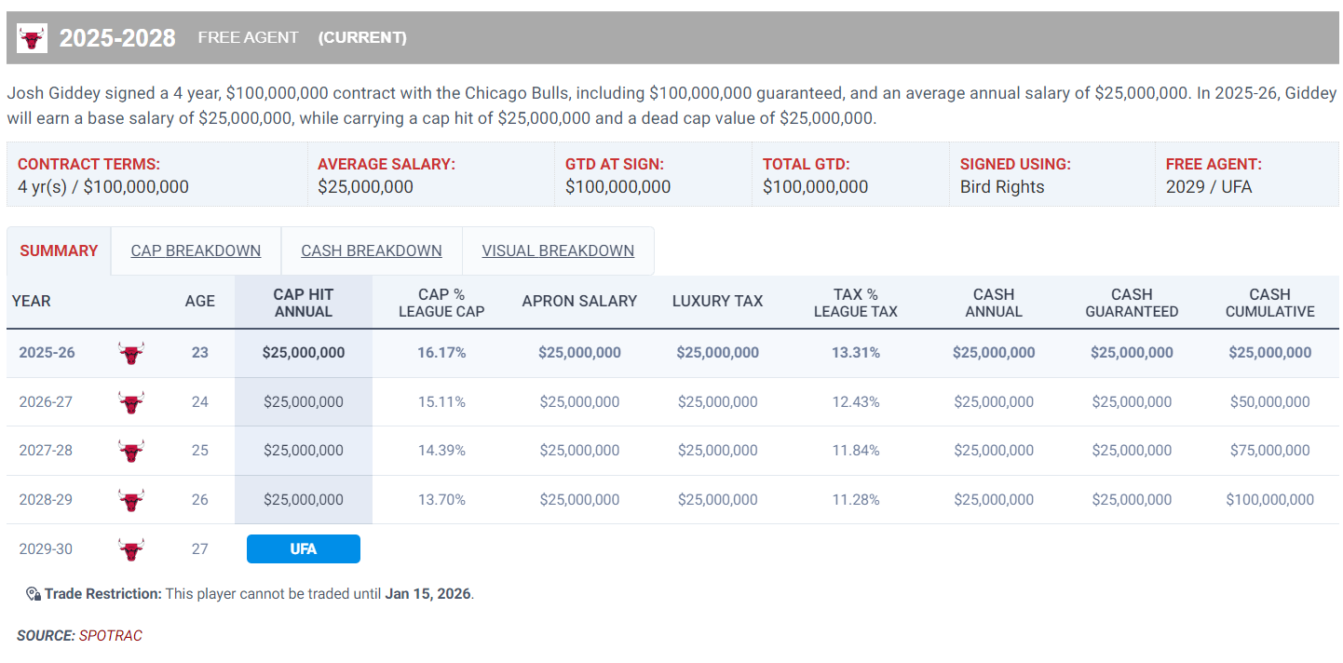Click the Bulls logo in the 2026-27 row
The height and width of the screenshot is (663, 1343).
(x=131, y=402)
